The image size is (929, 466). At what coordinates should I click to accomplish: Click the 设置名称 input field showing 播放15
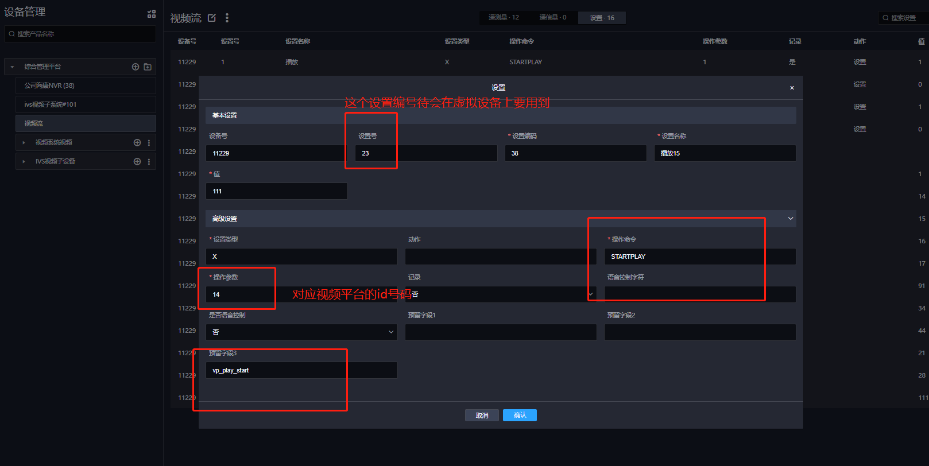[x=725, y=153]
